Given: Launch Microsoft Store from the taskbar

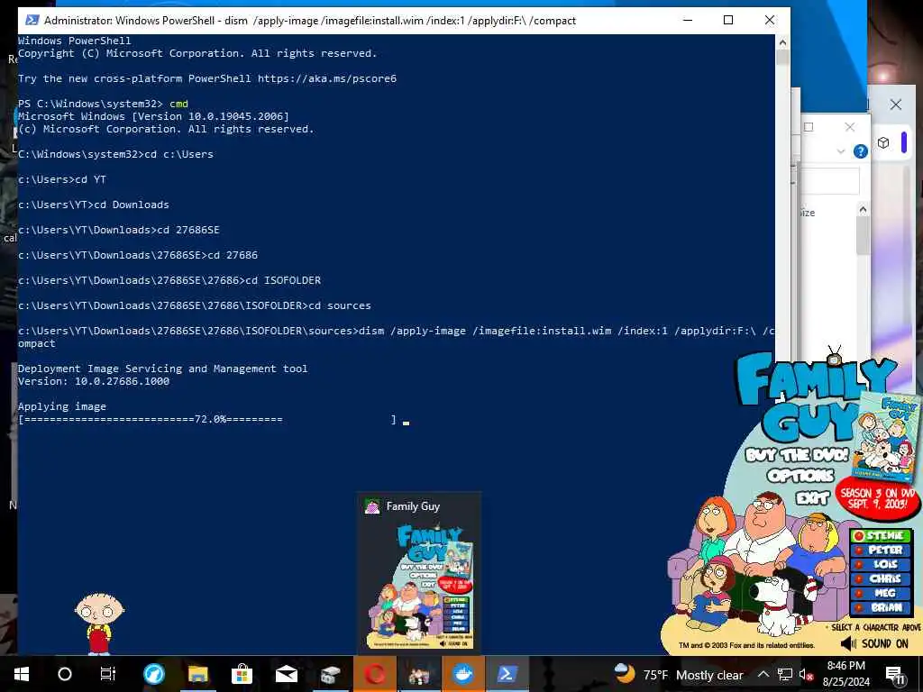Looking at the screenshot, I should pos(242,674).
